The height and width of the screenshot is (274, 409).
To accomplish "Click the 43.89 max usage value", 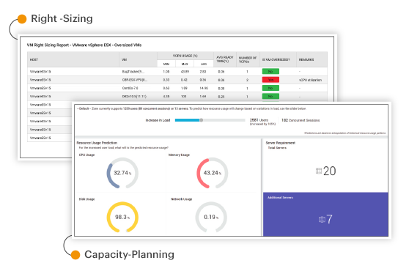I will point(185,72).
